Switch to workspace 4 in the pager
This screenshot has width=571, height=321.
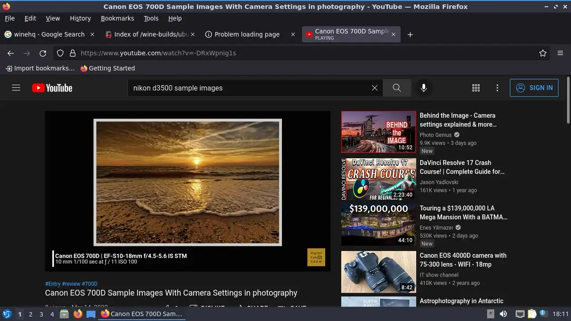[52, 314]
